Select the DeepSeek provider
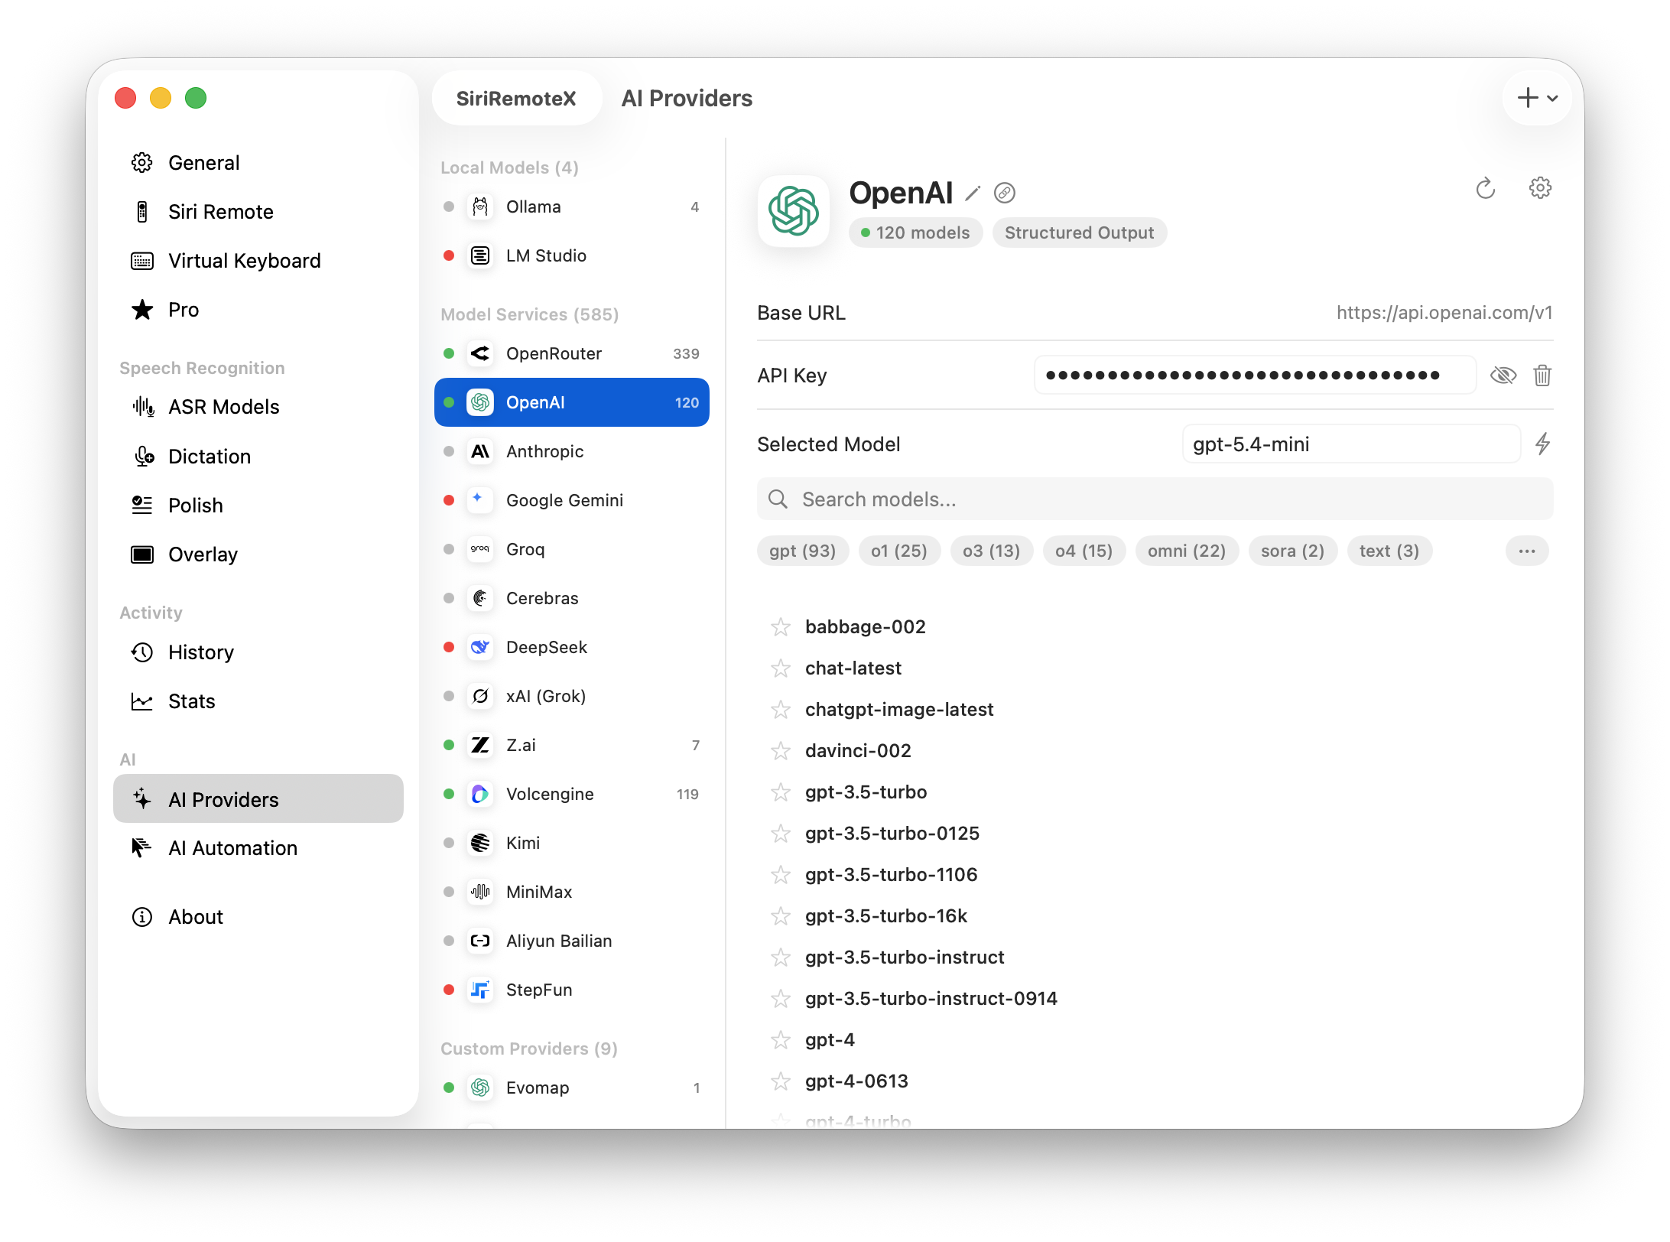The height and width of the screenshot is (1242, 1670). [x=572, y=647]
